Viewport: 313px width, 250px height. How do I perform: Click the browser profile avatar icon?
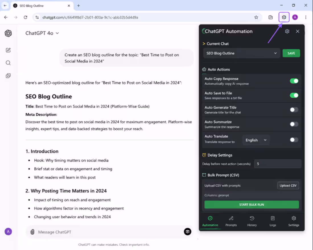[295, 17]
